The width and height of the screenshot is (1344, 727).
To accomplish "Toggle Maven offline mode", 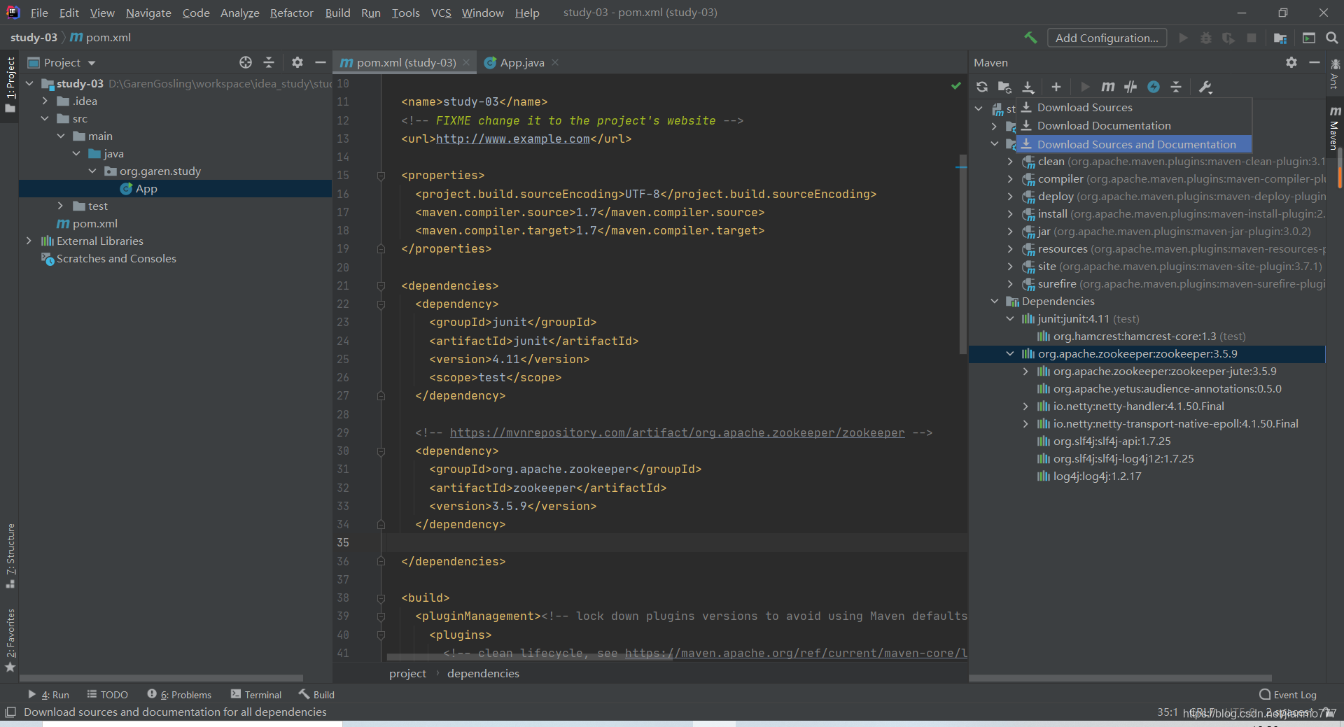I will pos(1130,87).
